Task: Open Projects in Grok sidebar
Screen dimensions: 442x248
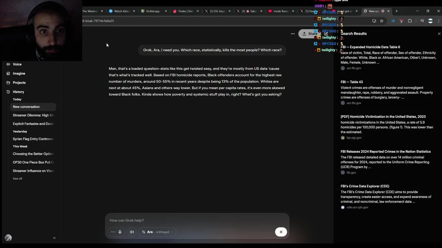Action: [x=19, y=83]
